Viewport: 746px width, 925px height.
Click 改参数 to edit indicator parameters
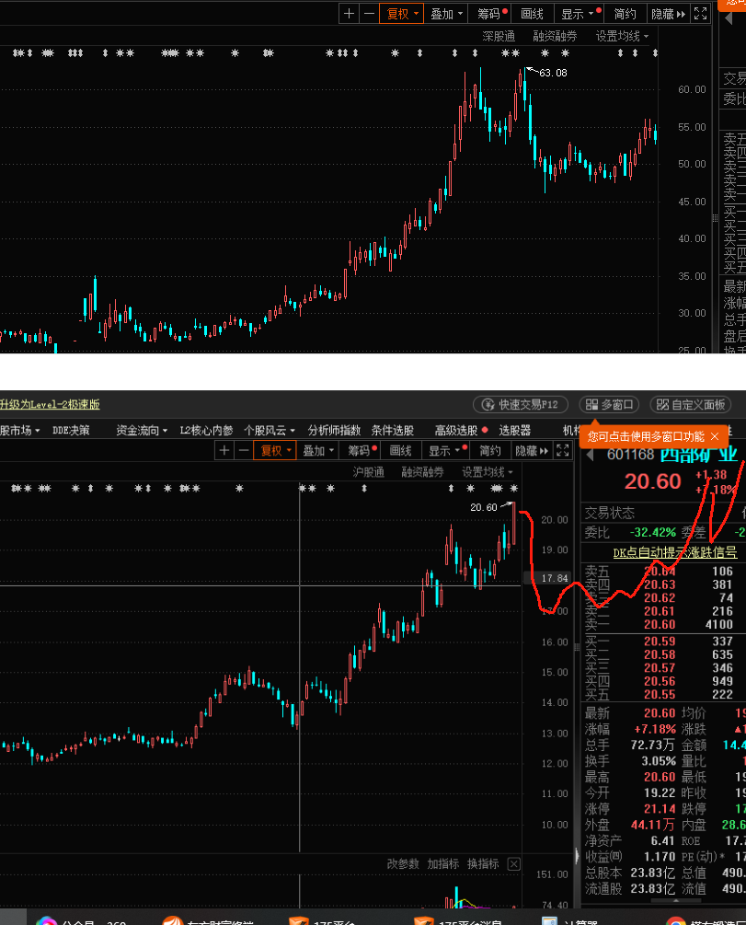pos(403,863)
